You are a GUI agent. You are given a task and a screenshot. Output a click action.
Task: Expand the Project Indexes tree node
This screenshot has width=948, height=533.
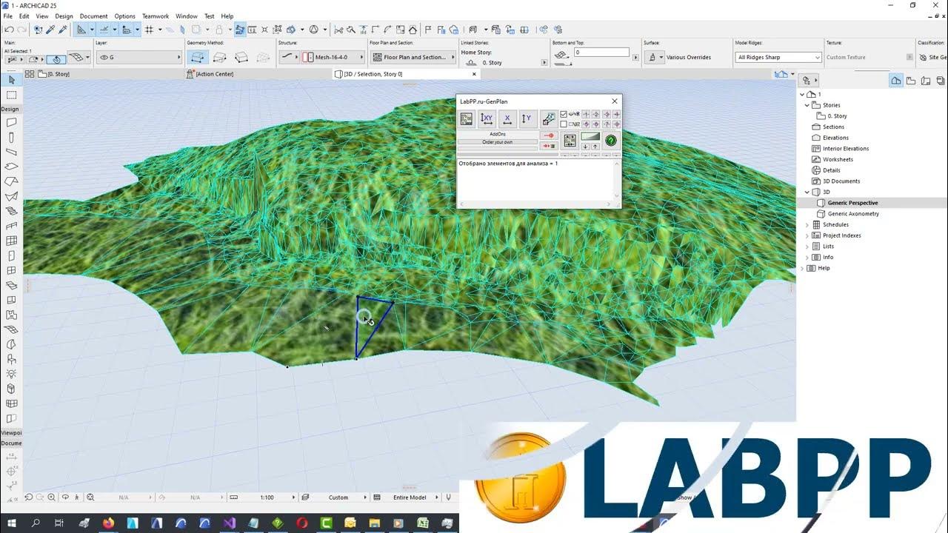click(x=807, y=235)
